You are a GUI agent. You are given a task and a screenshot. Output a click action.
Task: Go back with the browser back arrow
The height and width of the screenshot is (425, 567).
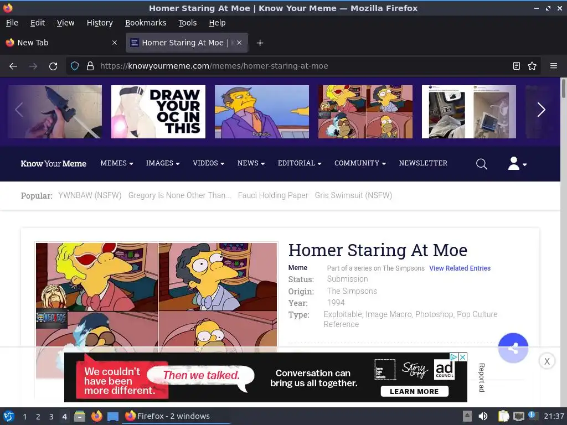click(x=13, y=66)
